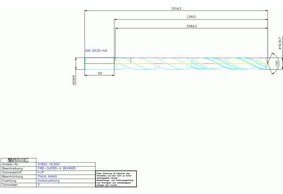The height and width of the screenshot is (194, 283).
Task: Select the FIRE-SUPER-V BOHRER description value
Action: point(57,168)
